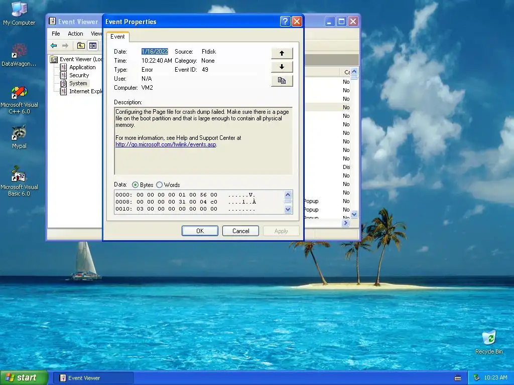Click the Event ID value 49
Viewport: 514px width, 385px height.
205,69
